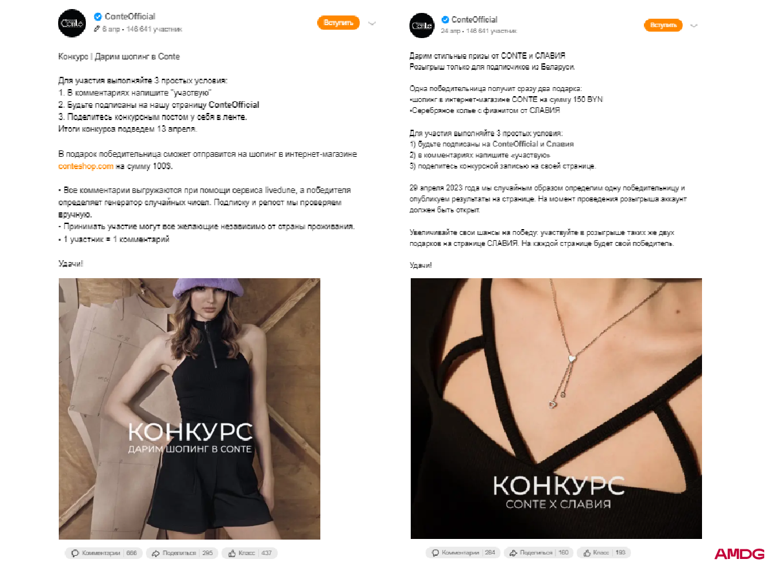775x568 pixels.
Task: Join the group with the left Вступить button
Action: pos(338,23)
